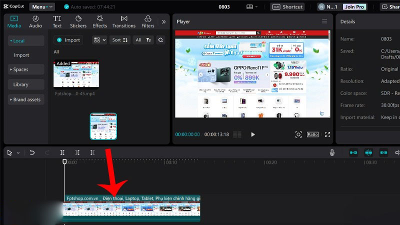400x225 pixels.
Task: Open the selection tool dropdown arrow
Action: pos(18,153)
